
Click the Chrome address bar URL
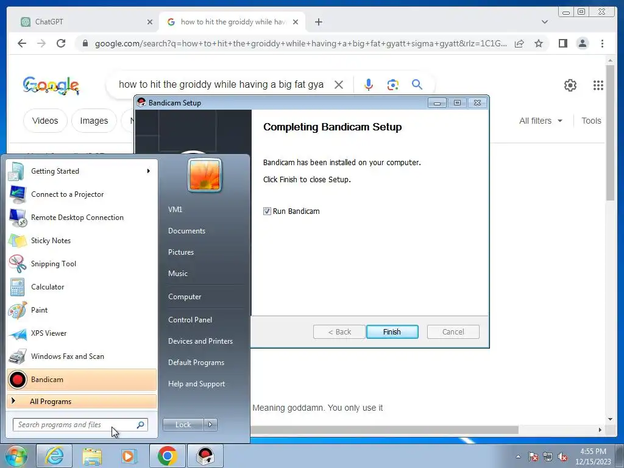coord(301,43)
